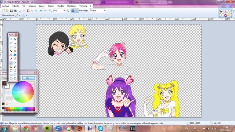This screenshot has height=132, width=235.
Task: Select the Text tool in toolbox
Action: (x=11, y=70)
